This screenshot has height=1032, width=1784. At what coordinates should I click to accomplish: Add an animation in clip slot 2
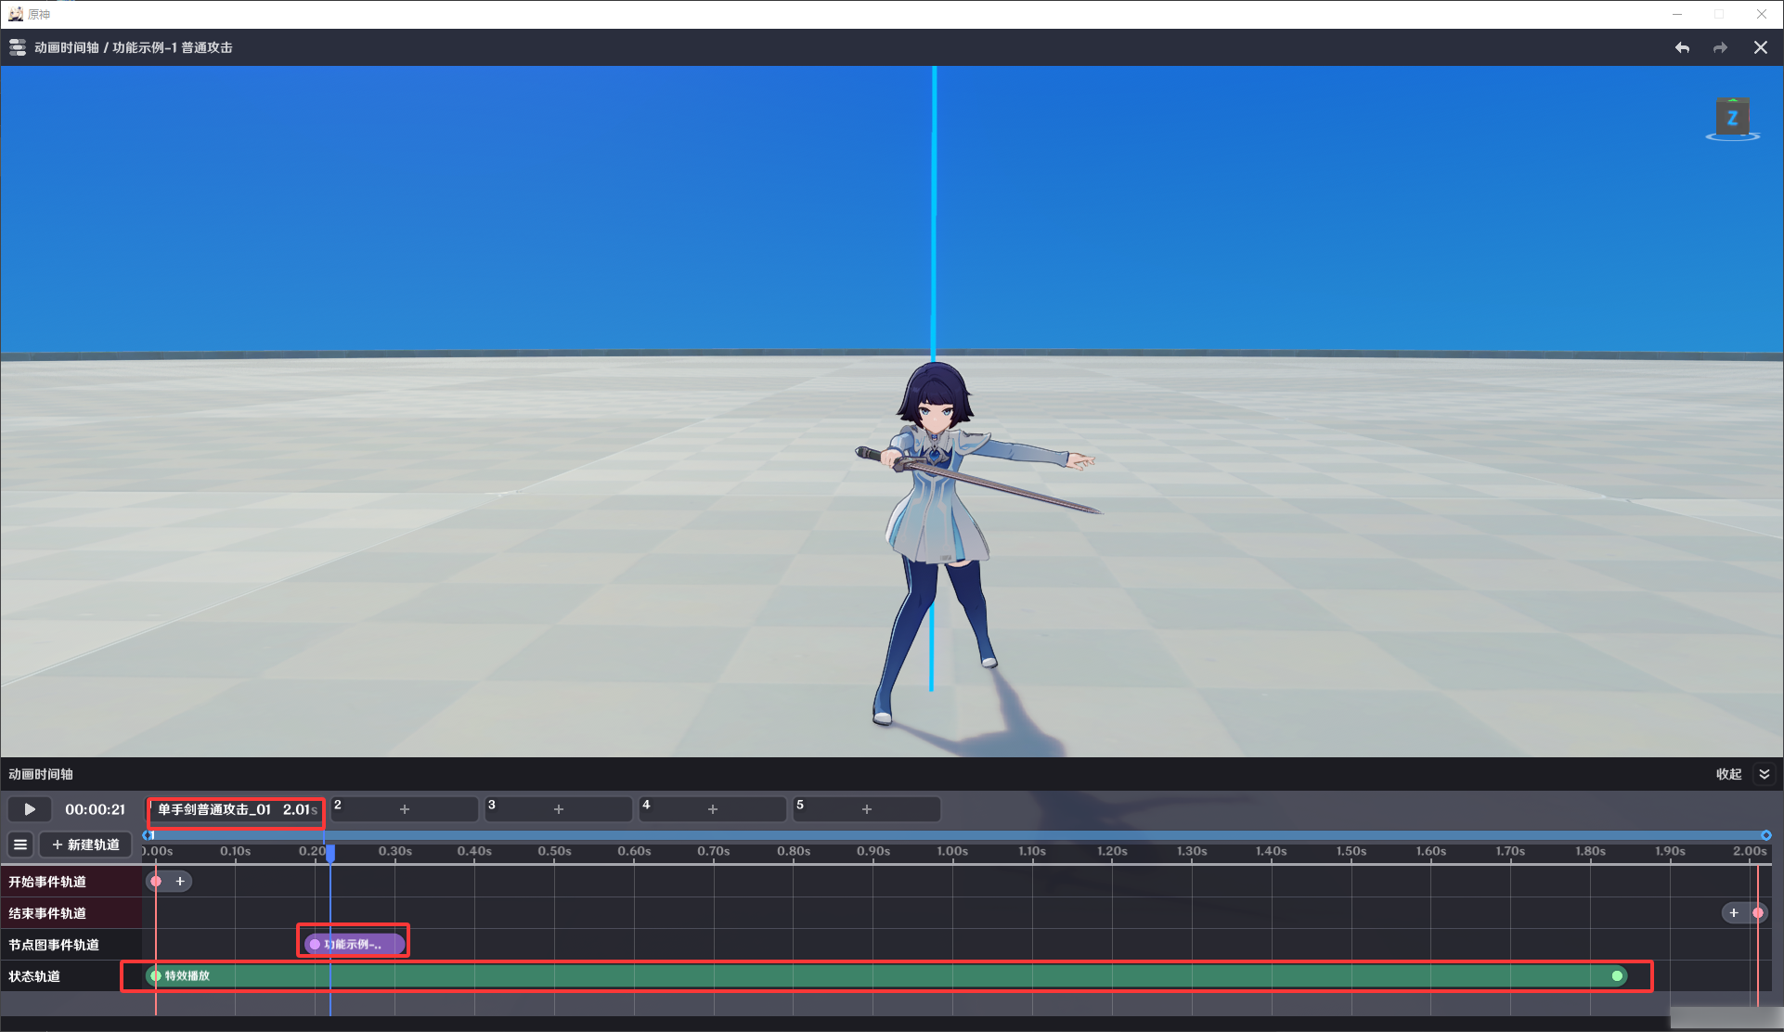(405, 809)
